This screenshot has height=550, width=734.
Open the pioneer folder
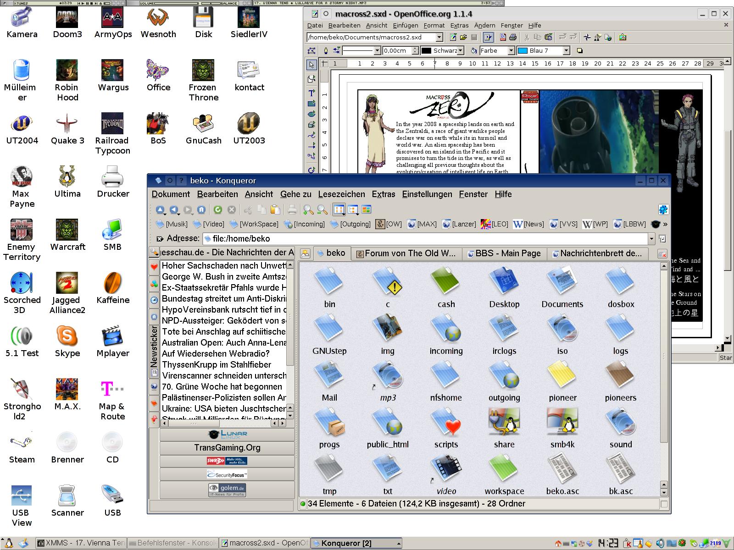[562, 381]
